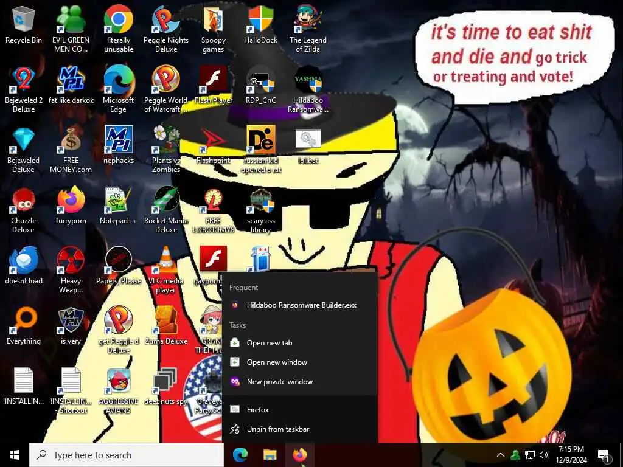Open the Everything search shortcut
This screenshot has width=623, height=467.
[x=24, y=326]
